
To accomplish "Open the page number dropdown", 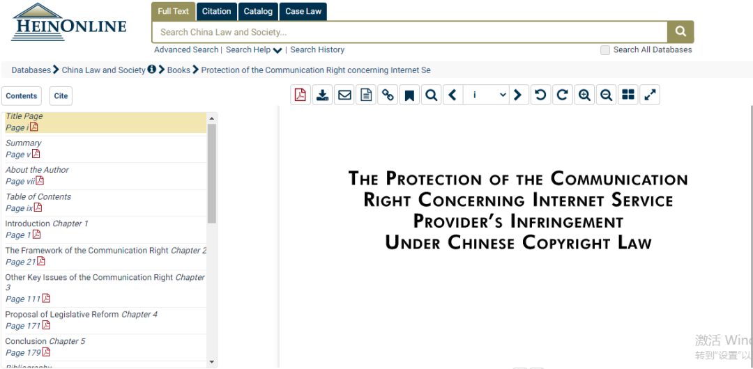I will tap(487, 95).
